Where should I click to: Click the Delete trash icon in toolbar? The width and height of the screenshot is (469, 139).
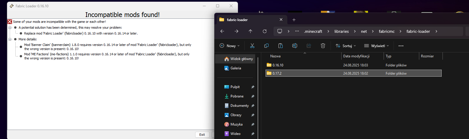click(x=323, y=46)
